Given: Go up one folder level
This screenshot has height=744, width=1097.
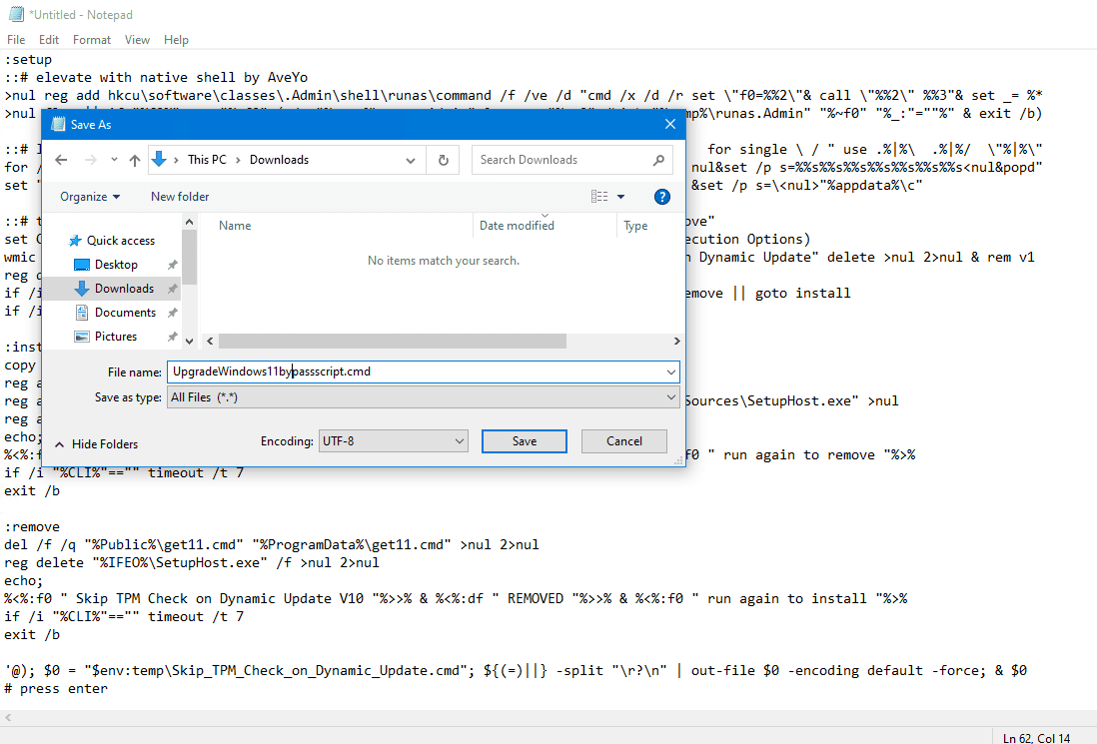Looking at the screenshot, I should click(135, 159).
